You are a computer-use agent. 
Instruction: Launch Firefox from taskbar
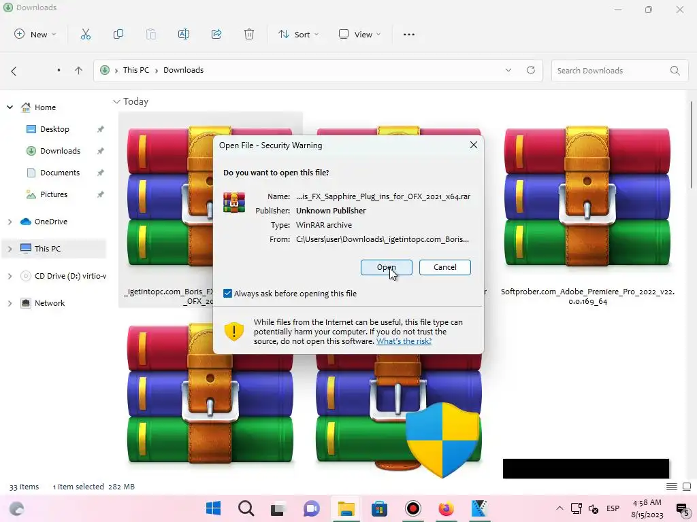point(446,508)
